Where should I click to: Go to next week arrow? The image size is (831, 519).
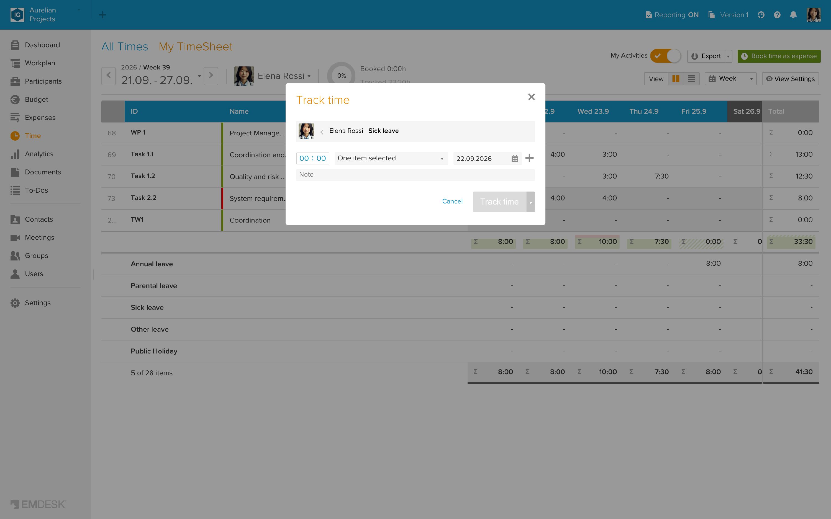(211, 76)
